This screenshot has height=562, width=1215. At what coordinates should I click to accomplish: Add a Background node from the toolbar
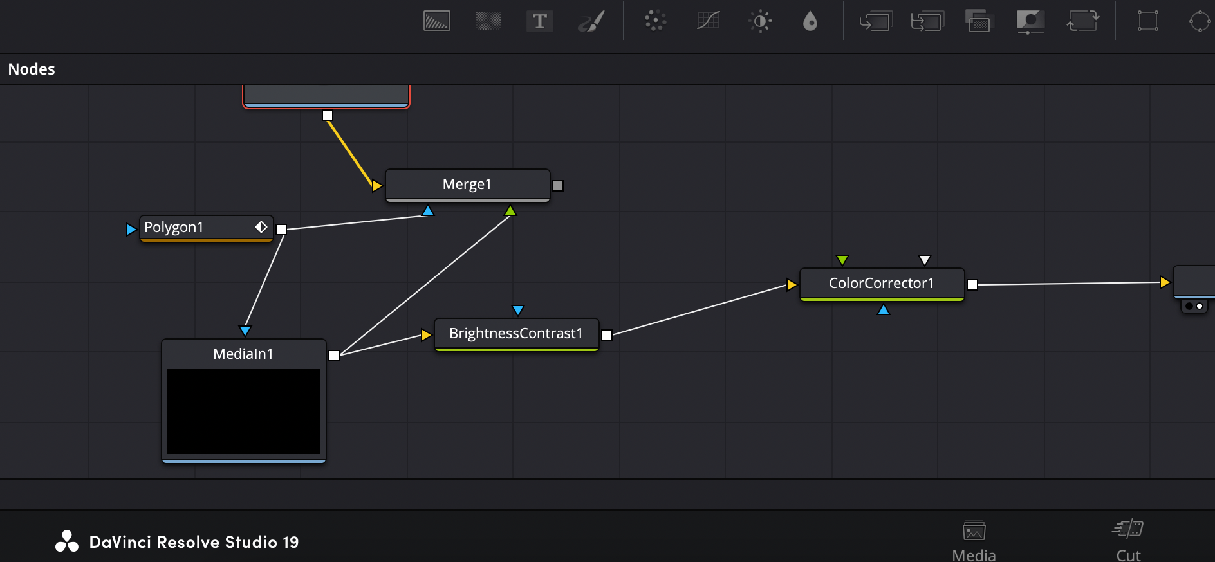pyautogui.click(x=436, y=21)
